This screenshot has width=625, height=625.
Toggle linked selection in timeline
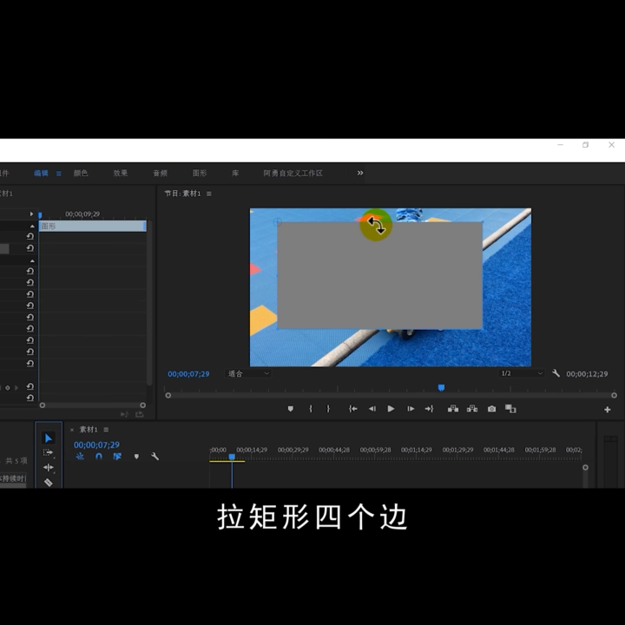point(117,457)
